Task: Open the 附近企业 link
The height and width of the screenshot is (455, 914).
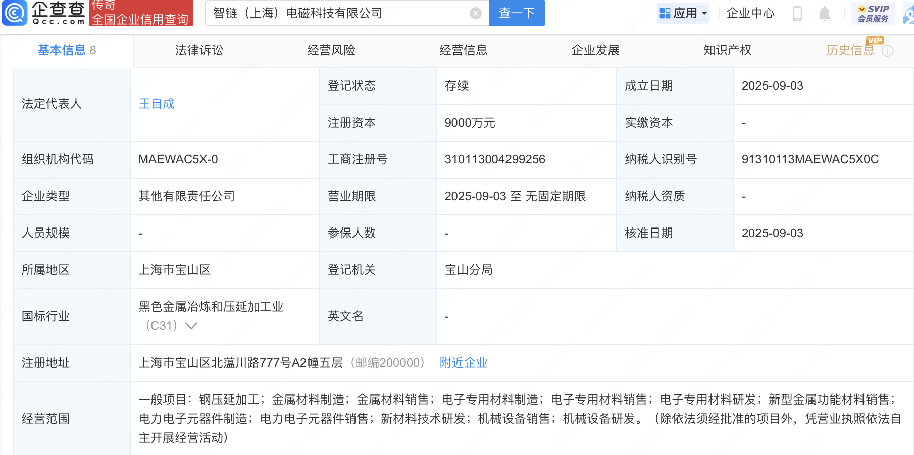Action: [x=464, y=363]
